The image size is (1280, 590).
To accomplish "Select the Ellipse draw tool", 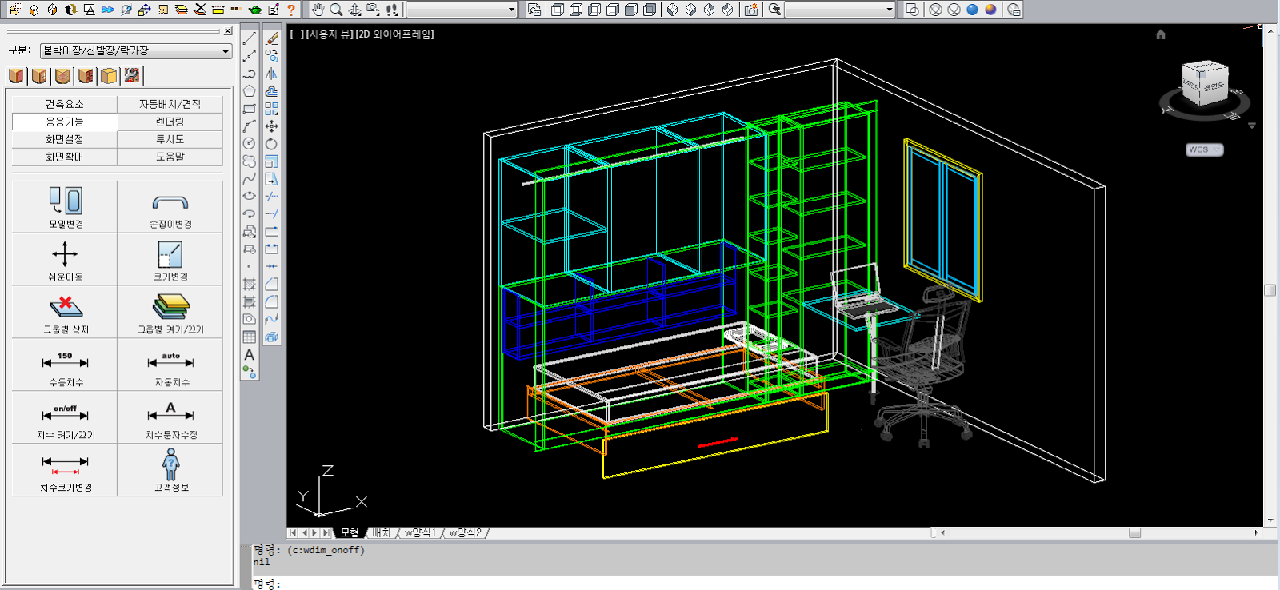I will 250,196.
